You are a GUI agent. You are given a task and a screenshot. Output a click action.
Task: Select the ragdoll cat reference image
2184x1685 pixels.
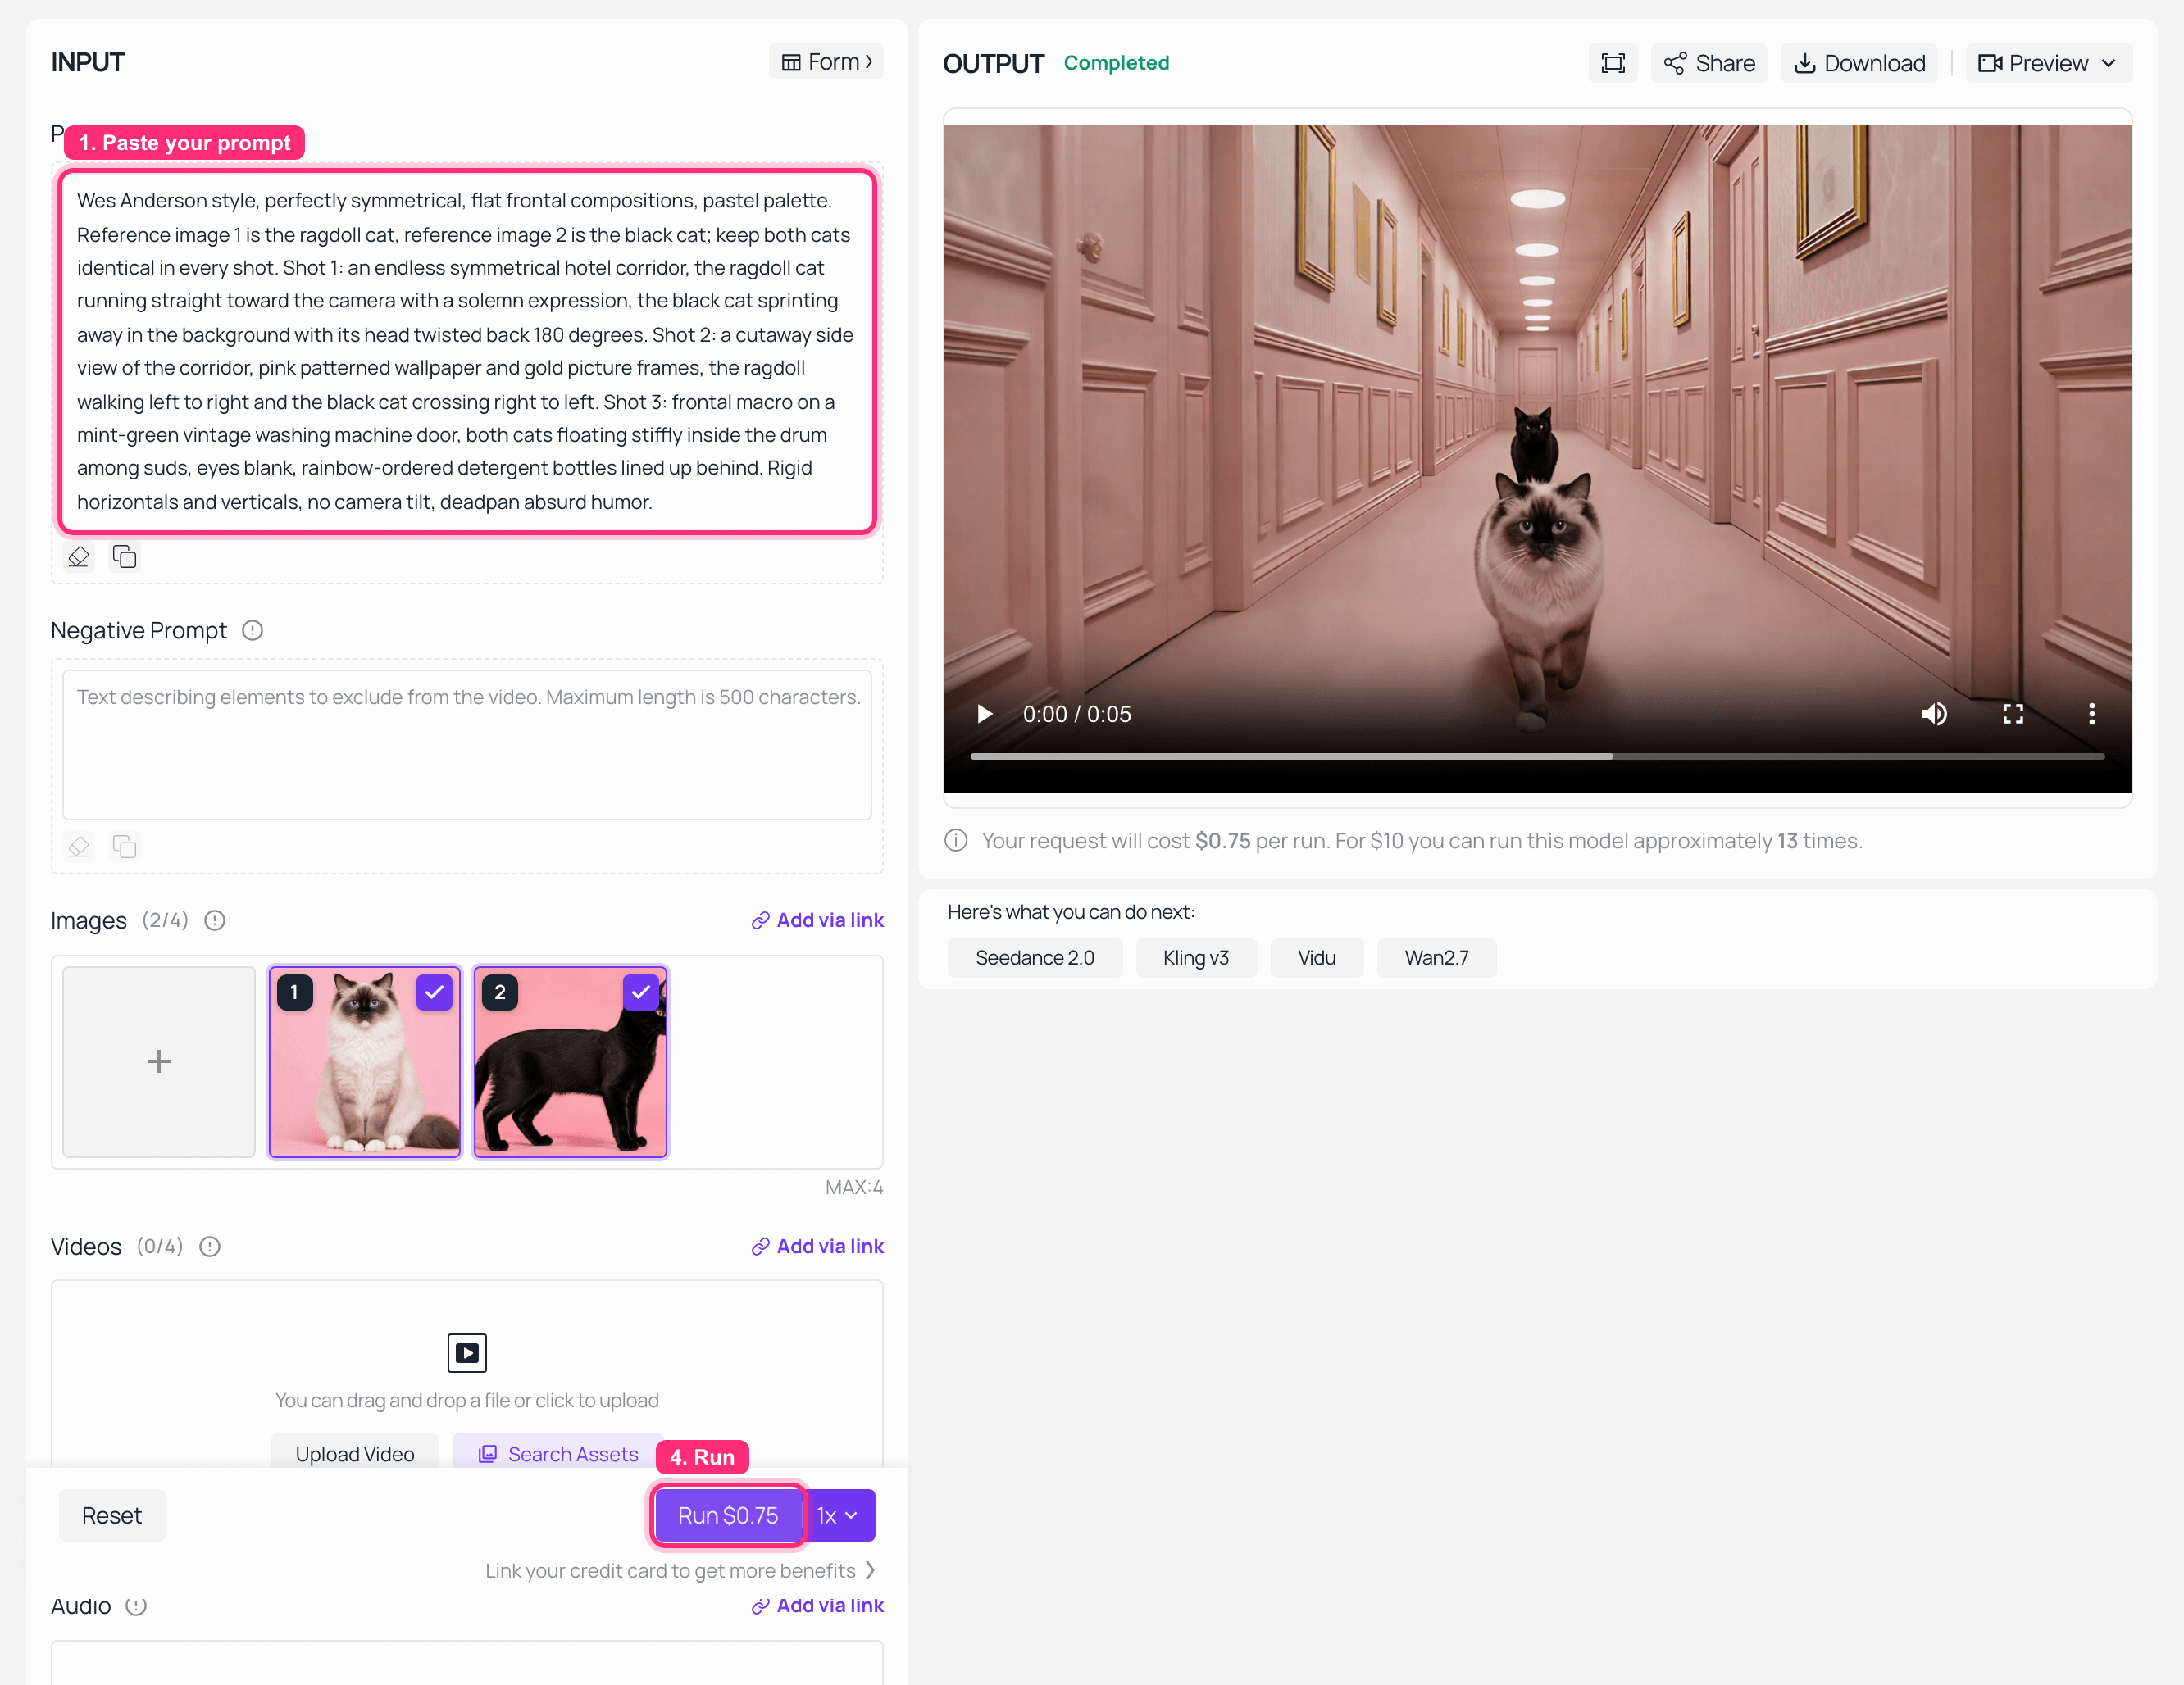click(365, 1061)
